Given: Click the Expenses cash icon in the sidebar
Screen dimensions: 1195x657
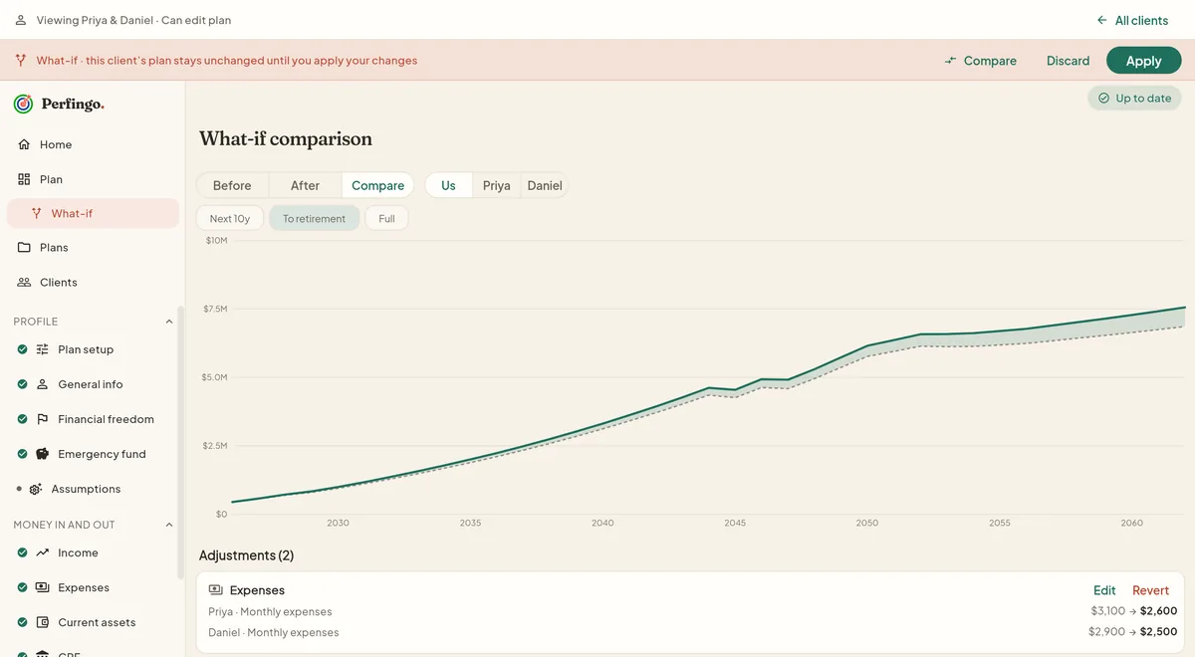Looking at the screenshot, I should [42, 587].
